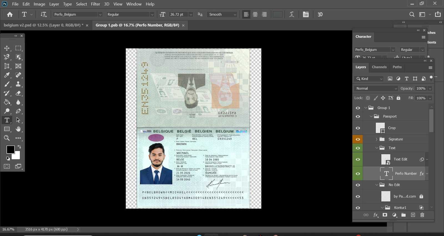This screenshot has height=236, width=444.
Task: Open the Normal blend mode dropdown
Action: click(376, 89)
